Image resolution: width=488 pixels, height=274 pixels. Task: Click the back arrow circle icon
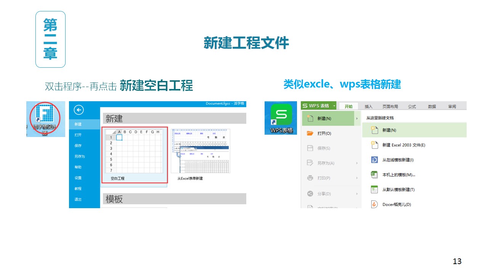pos(79,110)
